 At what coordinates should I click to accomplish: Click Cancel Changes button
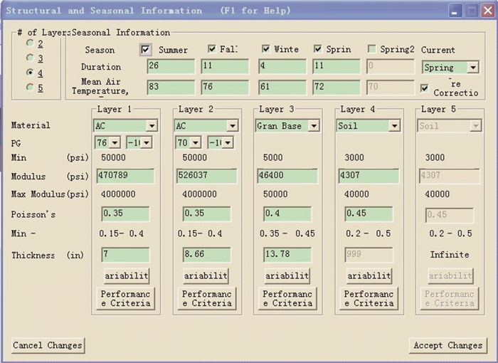click(x=48, y=345)
